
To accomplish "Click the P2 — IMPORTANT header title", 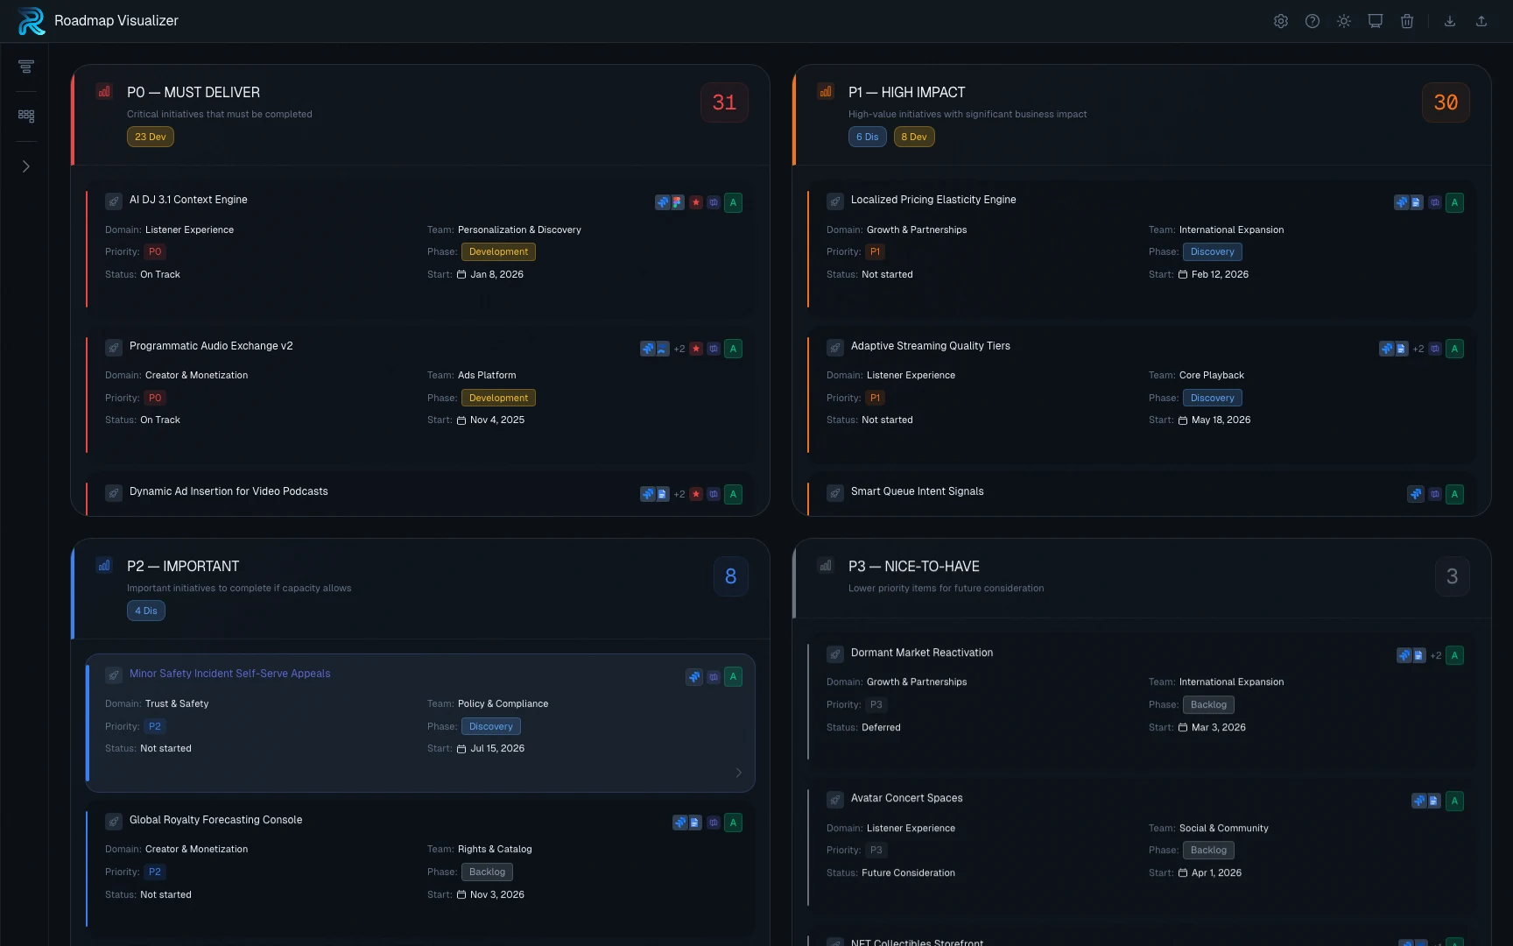I will click(183, 567).
